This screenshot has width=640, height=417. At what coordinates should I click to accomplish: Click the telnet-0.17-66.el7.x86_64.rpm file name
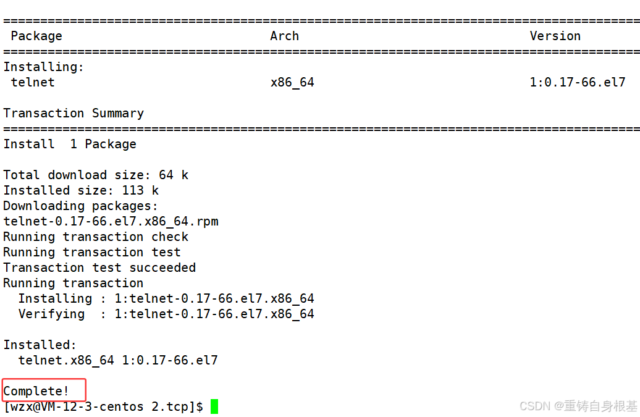[x=111, y=221]
